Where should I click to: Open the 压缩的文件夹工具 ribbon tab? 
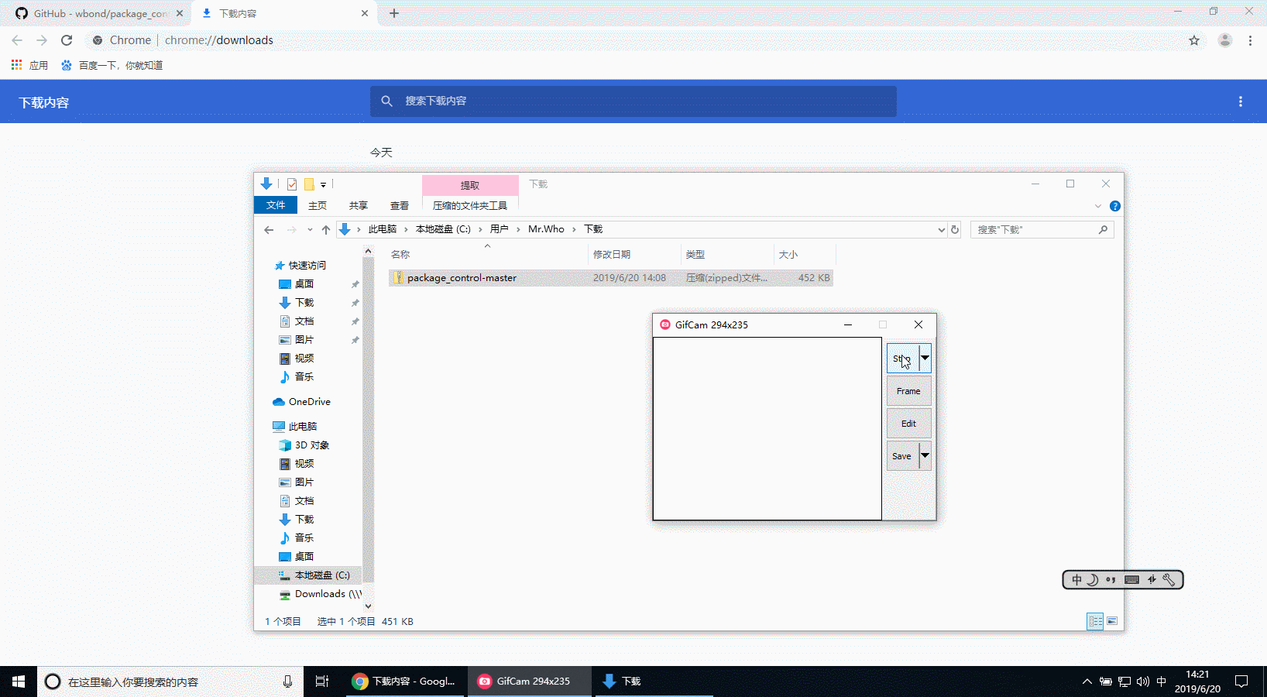pyautogui.click(x=470, y=205)
